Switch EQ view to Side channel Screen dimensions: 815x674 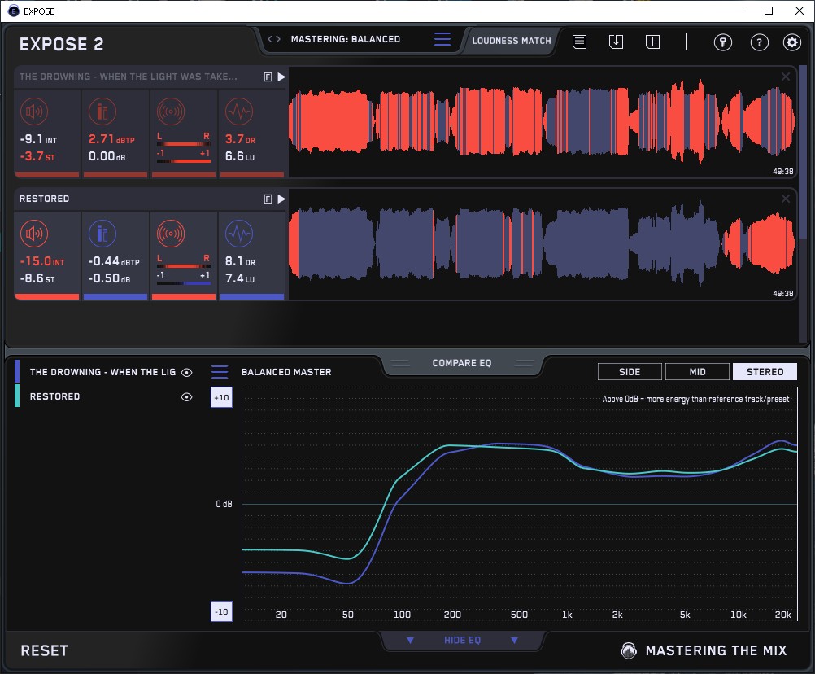pyautogui.click(x=630, y=372)
